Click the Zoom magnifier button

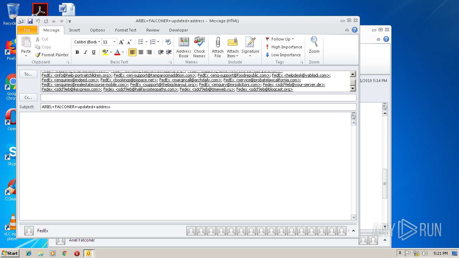pos(314,45)
